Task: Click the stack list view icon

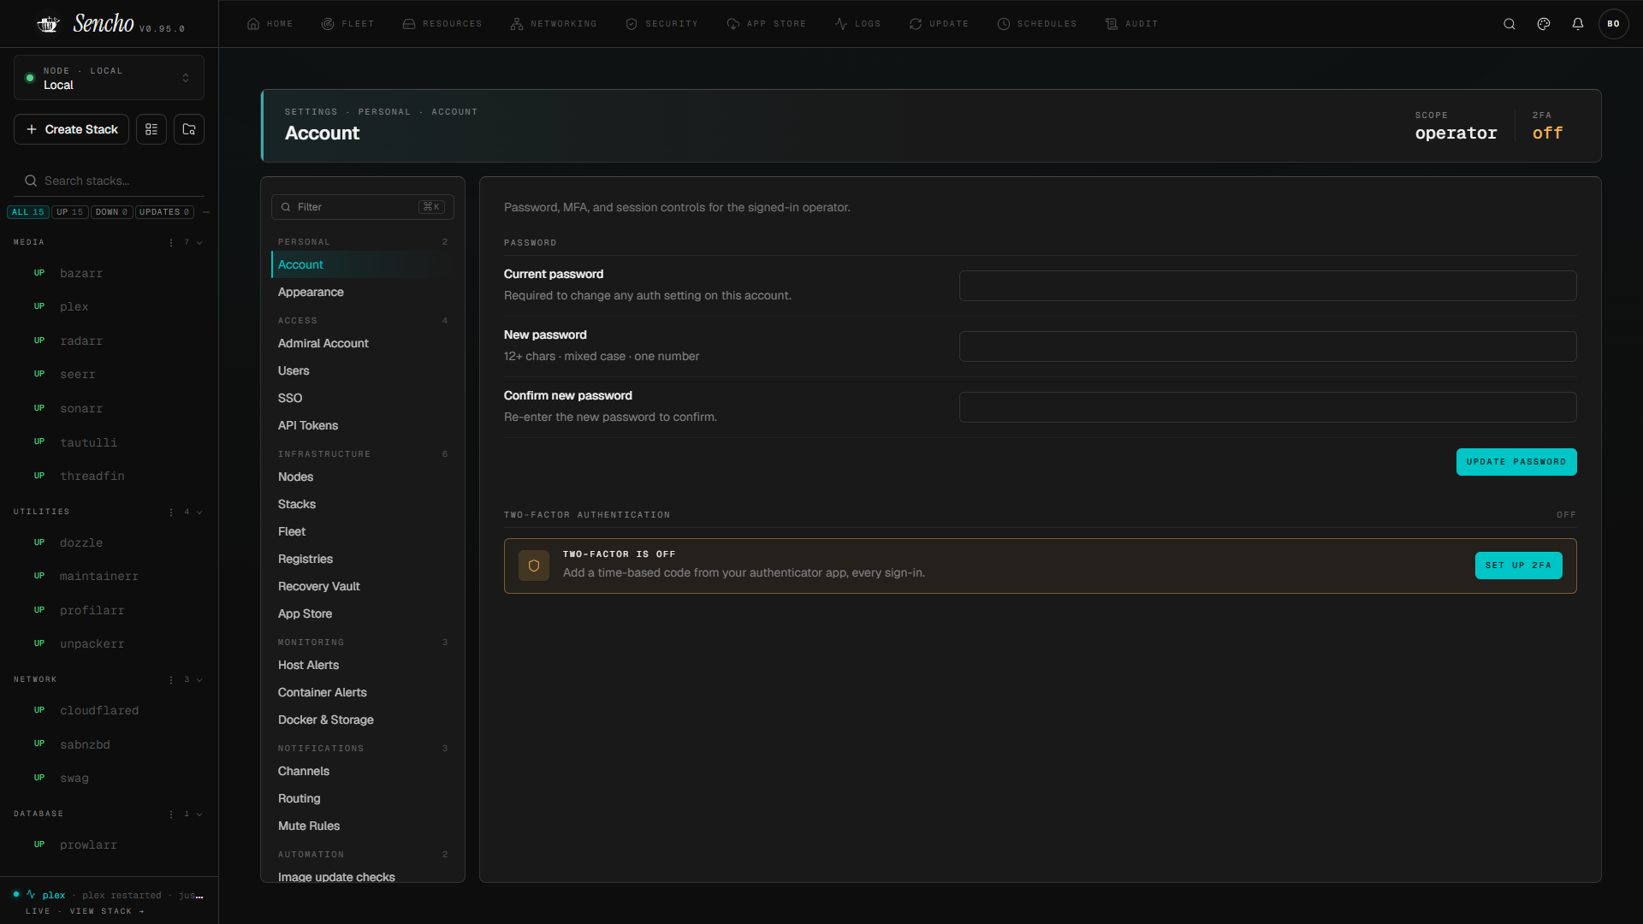Action: coord(151,129)
